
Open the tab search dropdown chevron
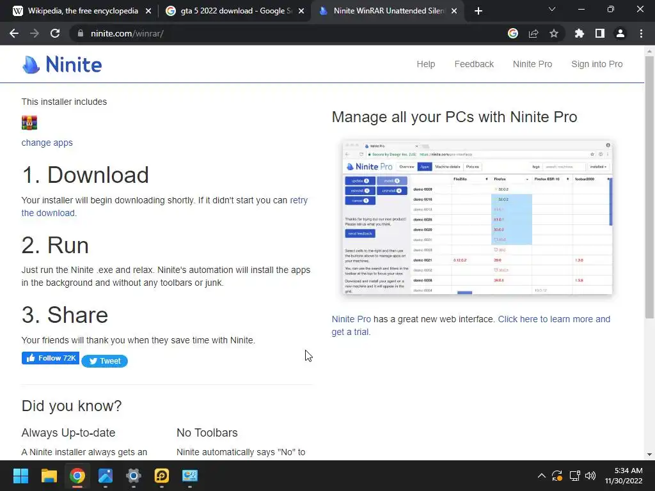(552, 9)
